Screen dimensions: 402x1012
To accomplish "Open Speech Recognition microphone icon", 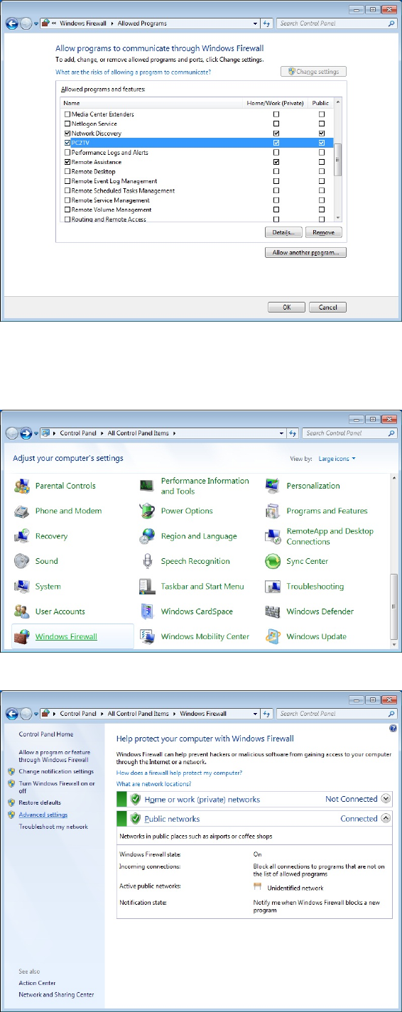I will [x=148, y=561].
